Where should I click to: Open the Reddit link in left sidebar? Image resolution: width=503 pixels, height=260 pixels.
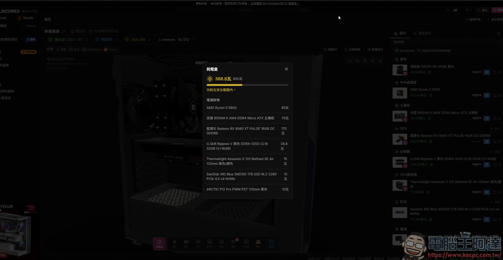(x=25, y=18)
